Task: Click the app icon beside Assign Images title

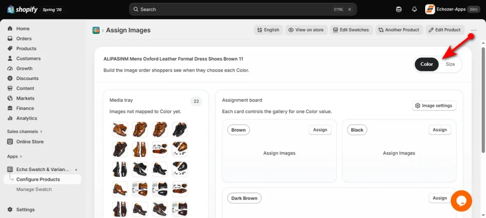Action: (96, 30)
